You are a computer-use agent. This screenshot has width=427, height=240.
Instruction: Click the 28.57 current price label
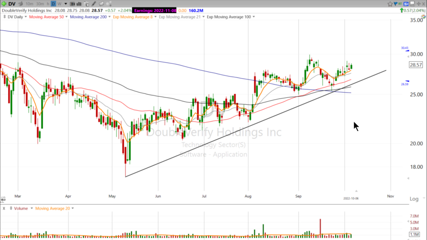point(416,65)
